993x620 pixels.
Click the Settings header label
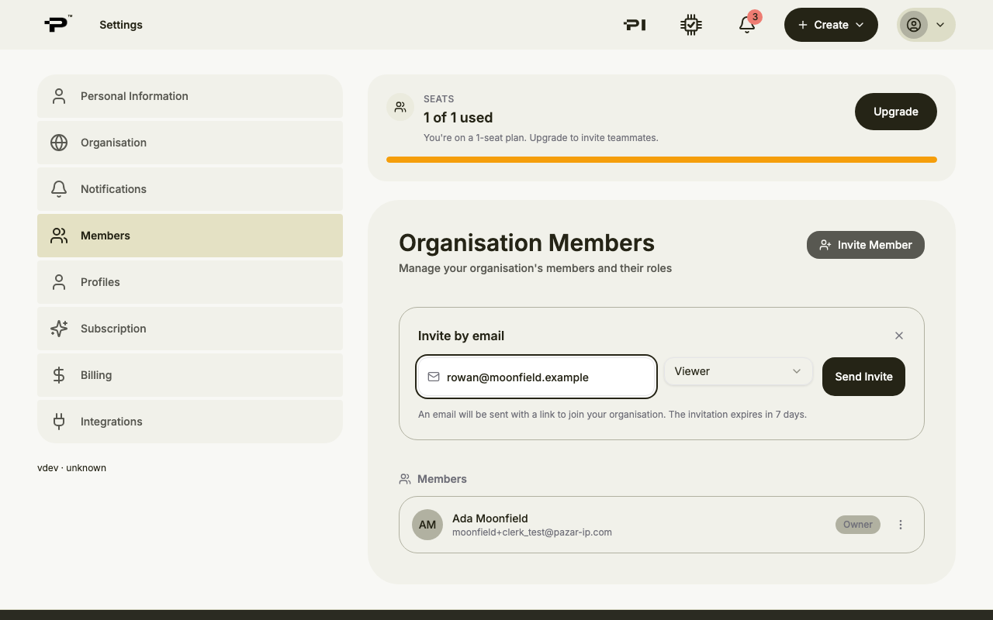(x=121, y=25)
